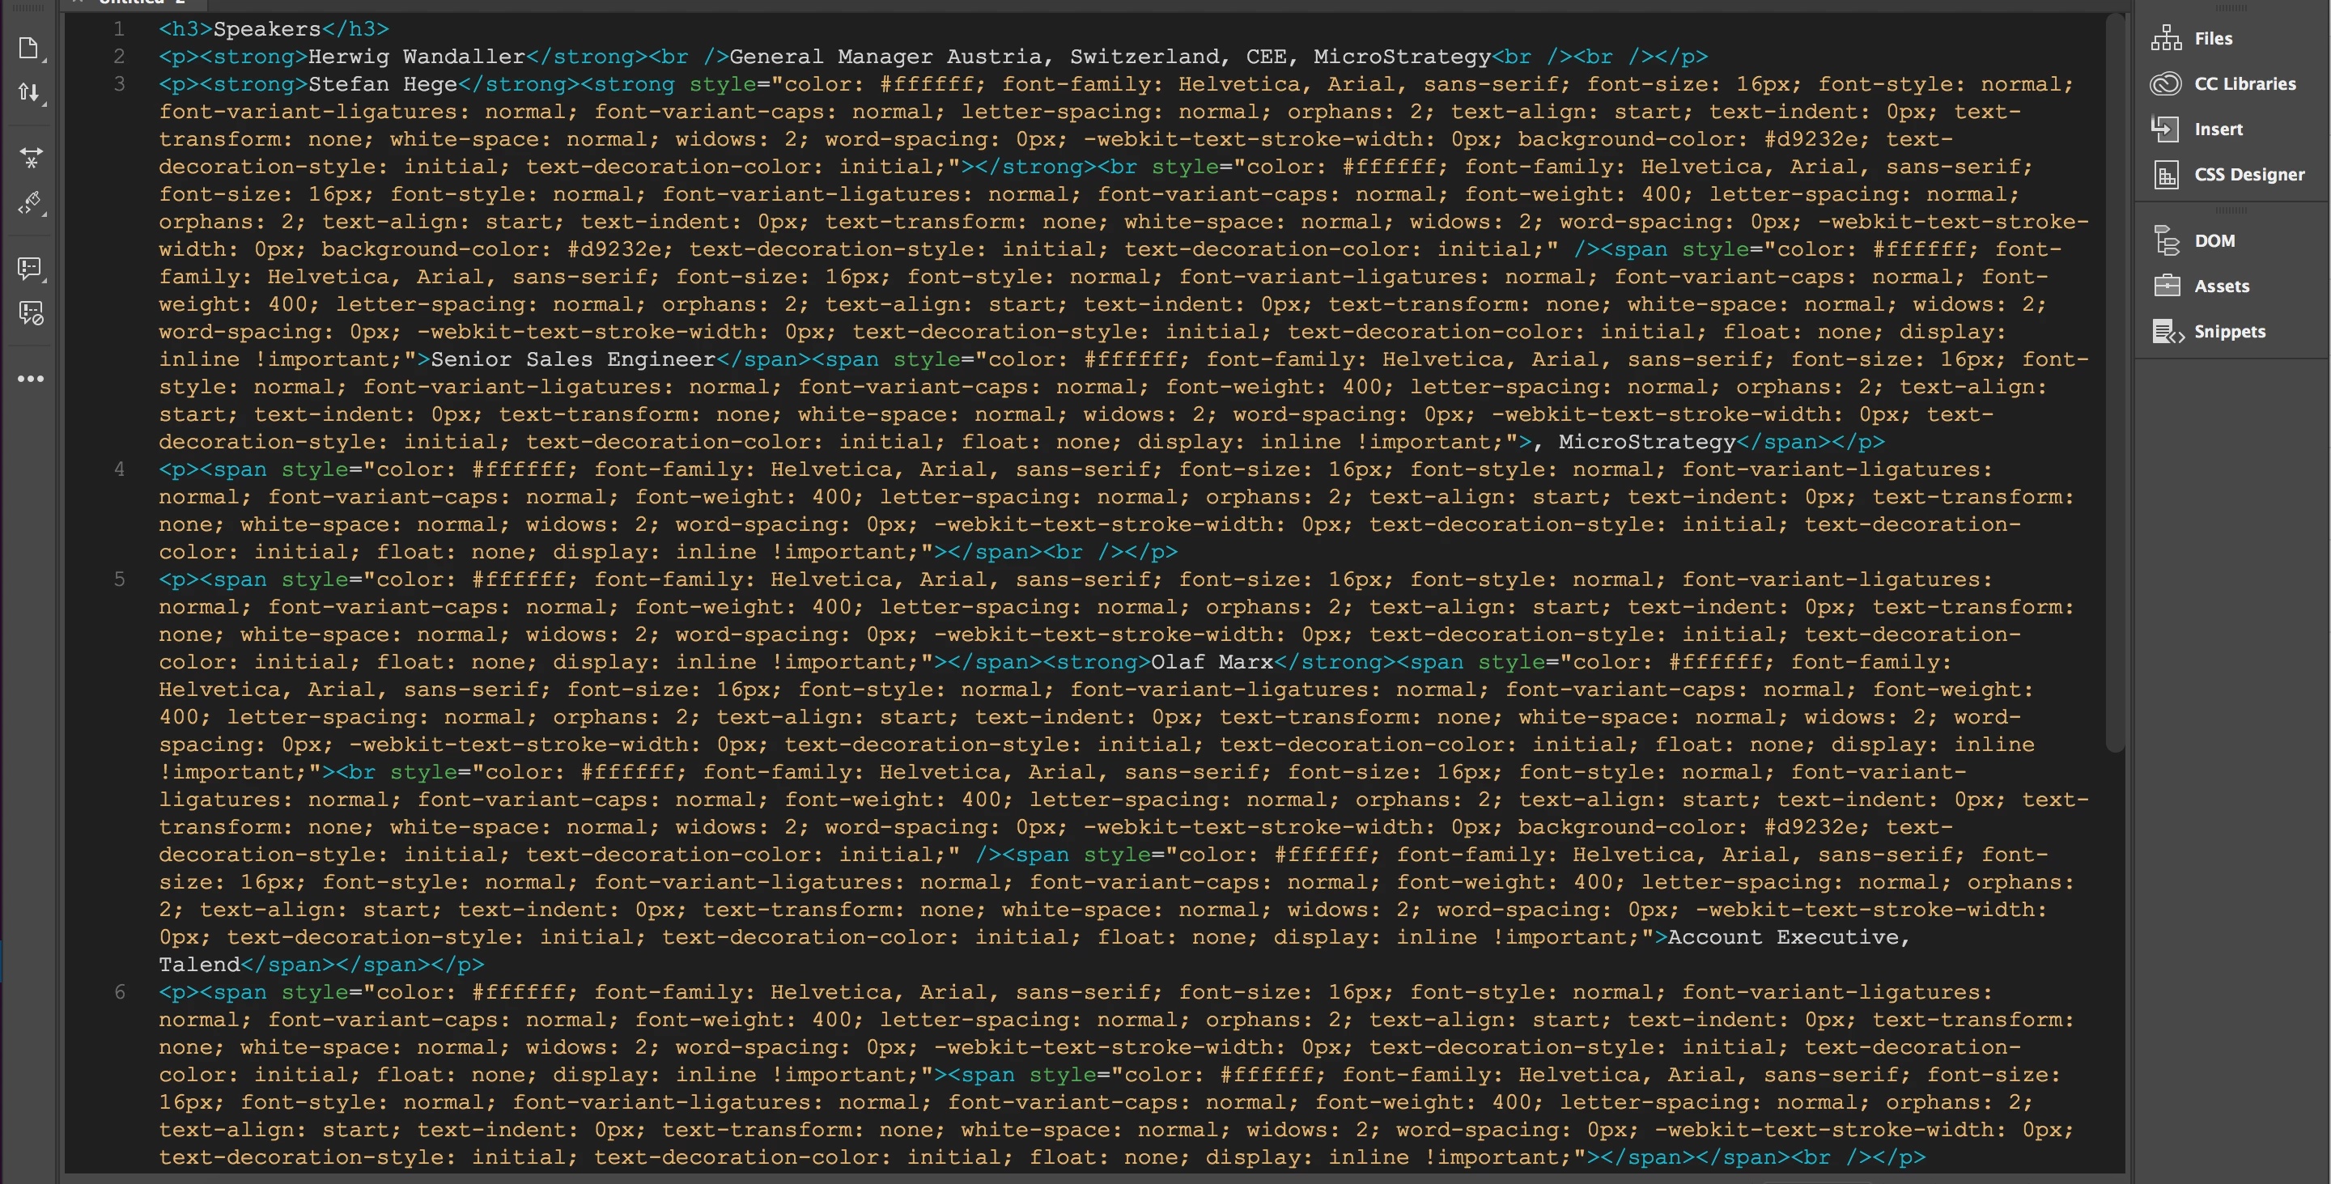Click the three-dots Customize Toolbar button
Image resolution: width=2331 pixels, height=1184 pixels.
[31, 378]
